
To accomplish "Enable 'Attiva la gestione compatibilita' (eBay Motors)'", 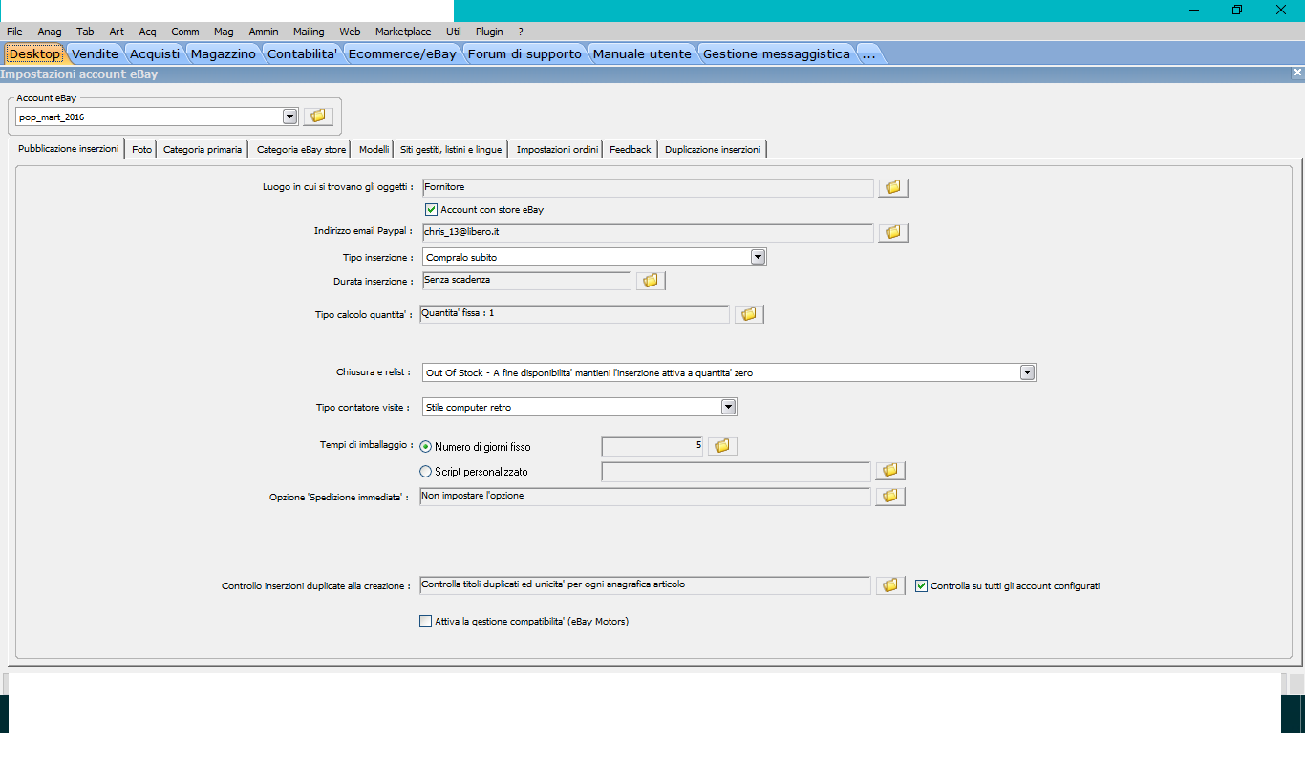I will [426, 622].
